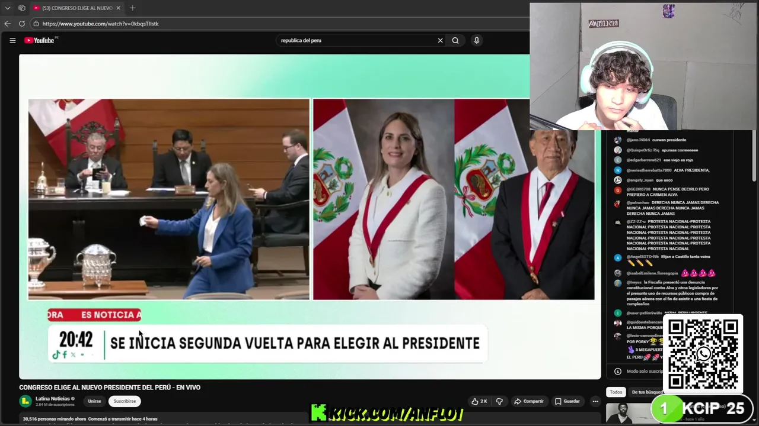Click the info icon beside 'Modo solo suscriptores'
759x426 pixels.
[x=618, y=372]
